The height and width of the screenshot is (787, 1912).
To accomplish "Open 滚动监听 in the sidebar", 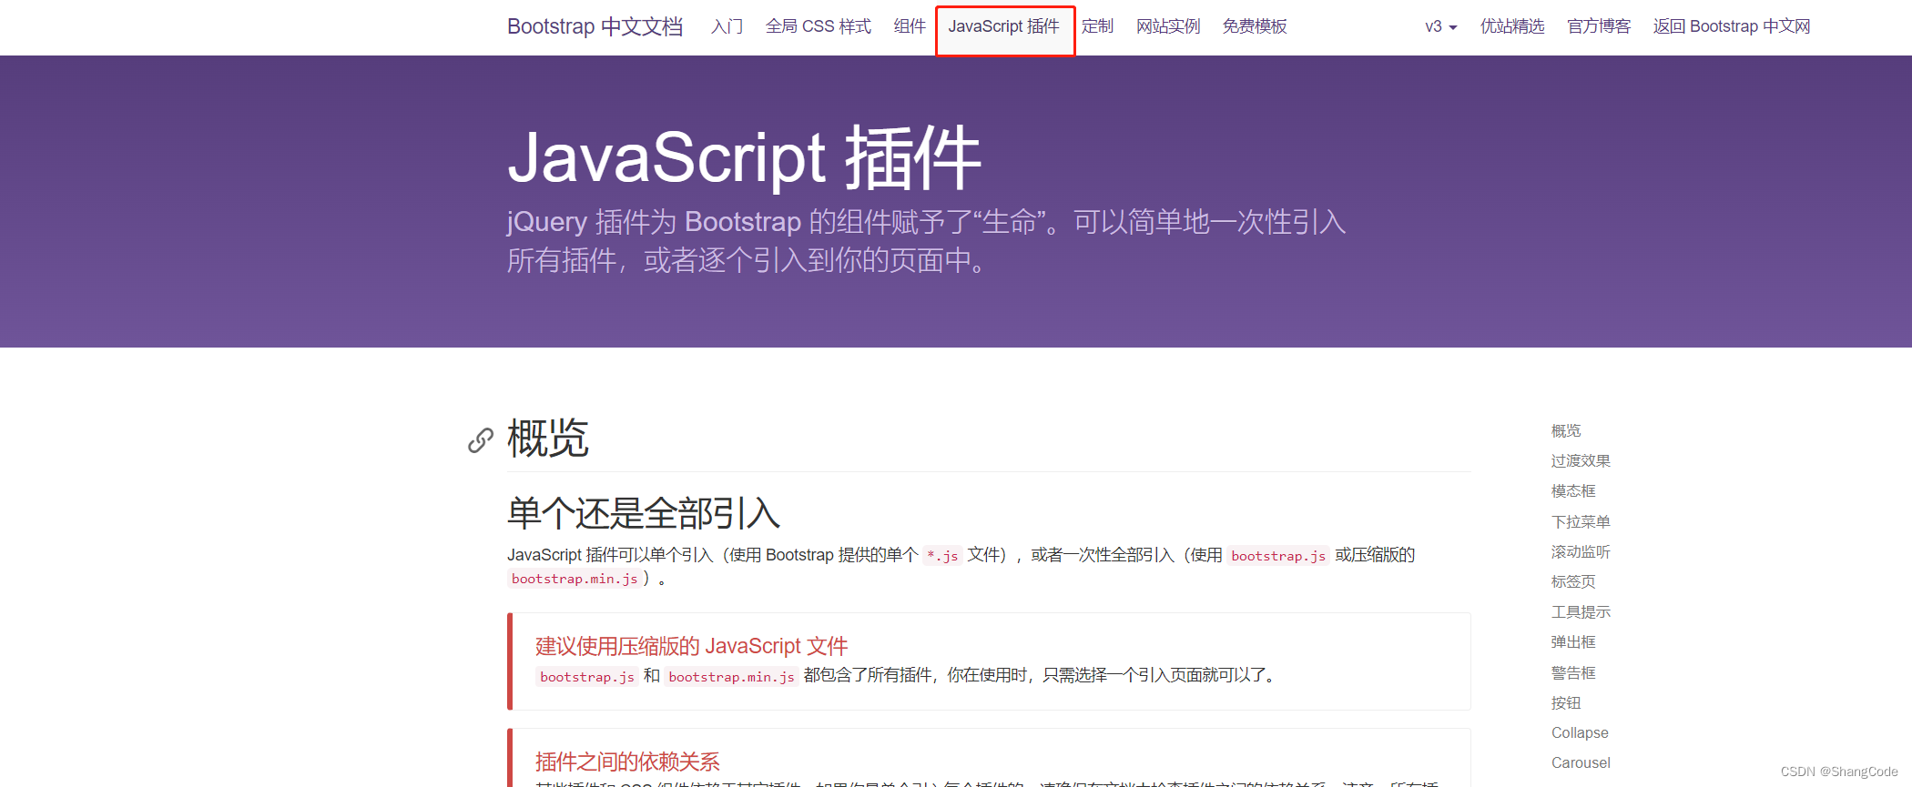I will point(1581,551).
